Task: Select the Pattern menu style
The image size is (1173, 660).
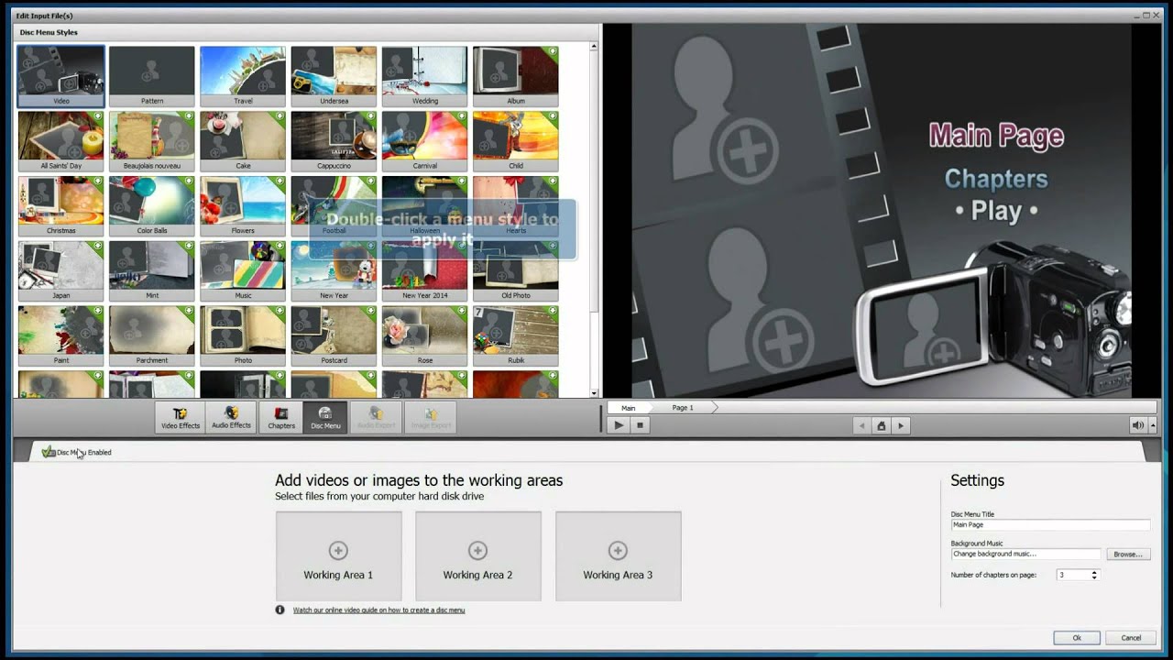Action: pos(152,76)
